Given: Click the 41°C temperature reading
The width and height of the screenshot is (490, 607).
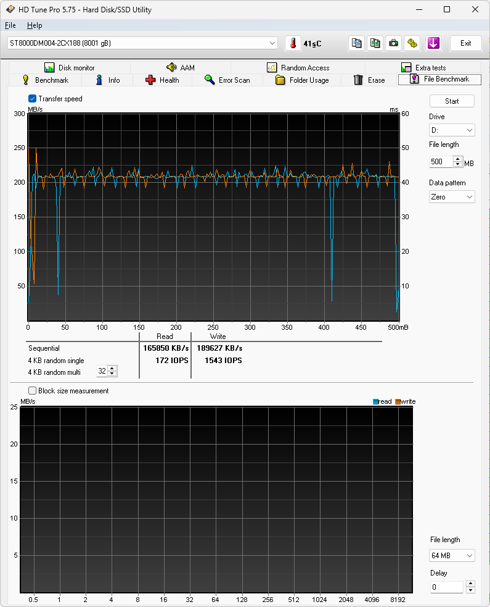Looking at the screenshot, I should click(x=312, y=44).
